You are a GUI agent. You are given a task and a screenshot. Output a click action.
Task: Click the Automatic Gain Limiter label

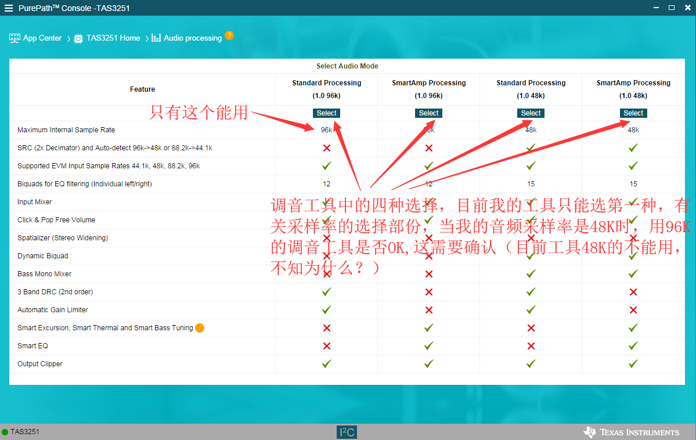pos(53,310)
